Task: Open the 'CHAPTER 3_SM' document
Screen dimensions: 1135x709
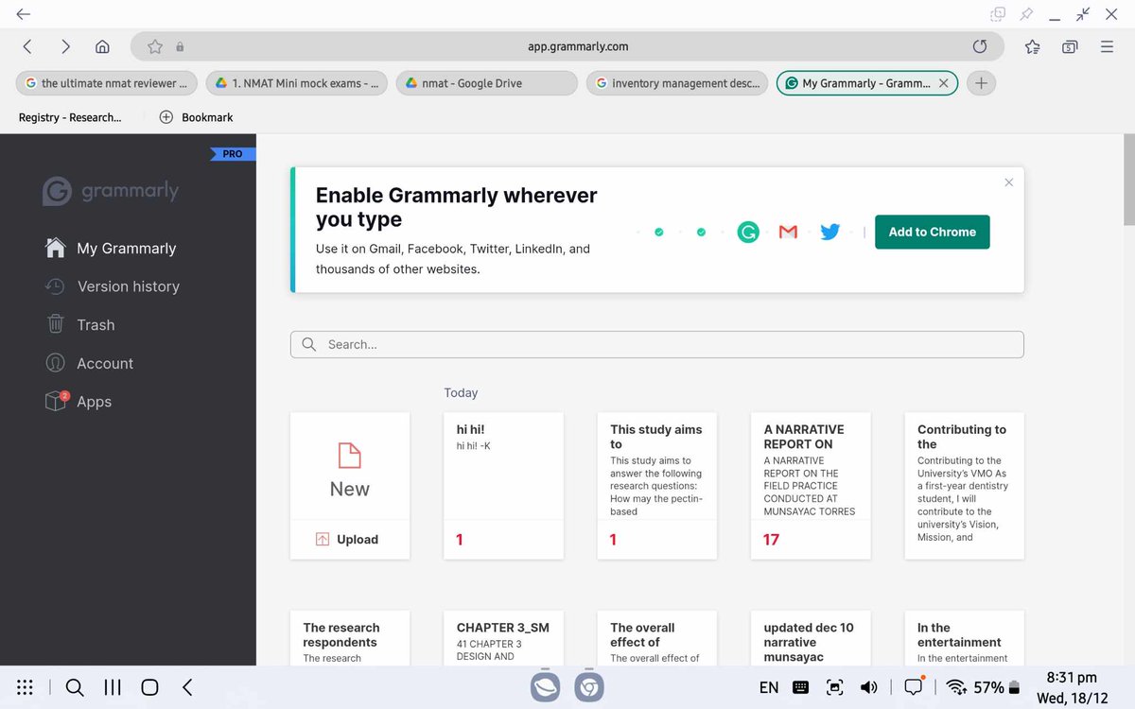Action: pos(503,638)
